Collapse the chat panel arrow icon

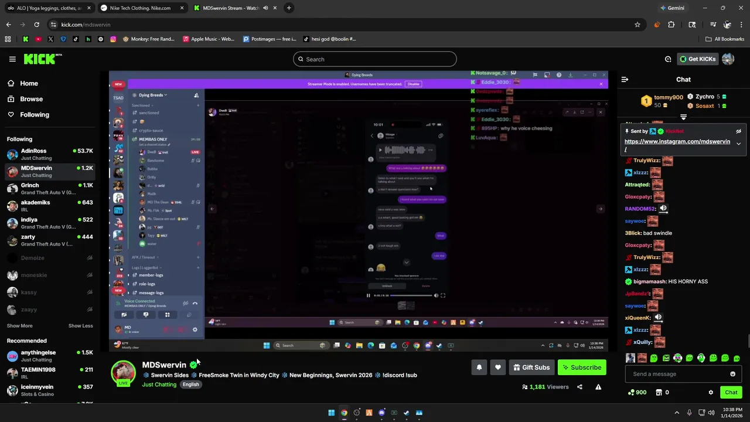(625, 79)
